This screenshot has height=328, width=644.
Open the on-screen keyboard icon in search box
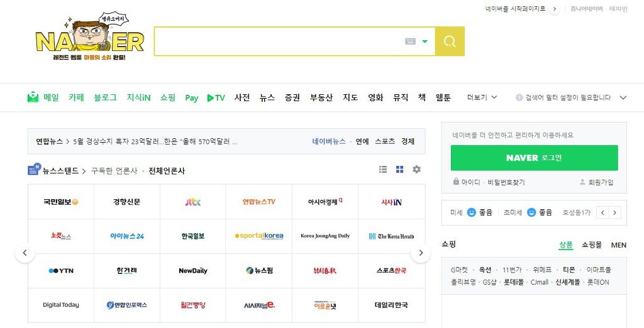[x=410, y=41]
